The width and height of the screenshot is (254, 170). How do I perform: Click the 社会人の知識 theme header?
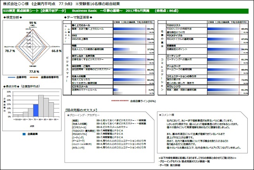(79, 76)
